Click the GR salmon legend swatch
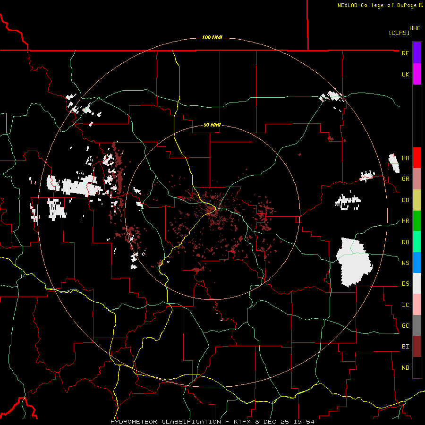 [417, 178]
